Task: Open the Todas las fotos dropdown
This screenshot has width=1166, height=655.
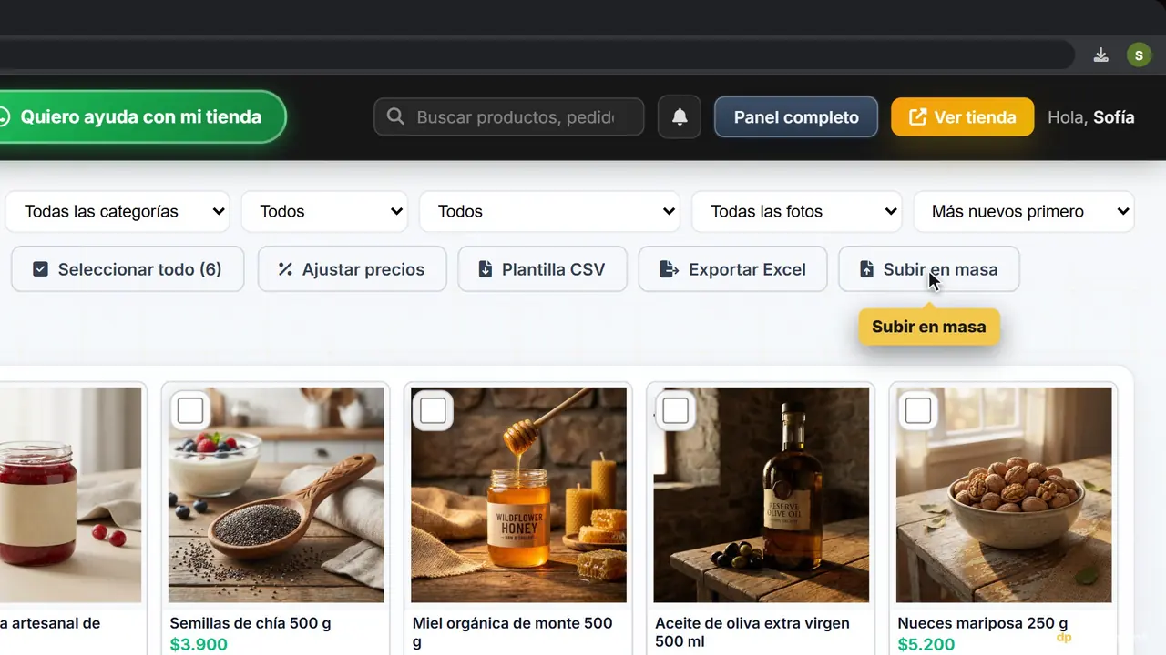Action: (x=797, y=211)
